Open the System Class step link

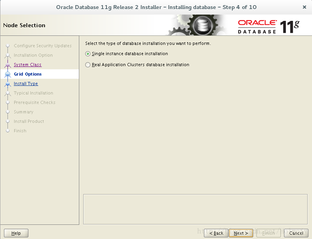pos(28,65)
